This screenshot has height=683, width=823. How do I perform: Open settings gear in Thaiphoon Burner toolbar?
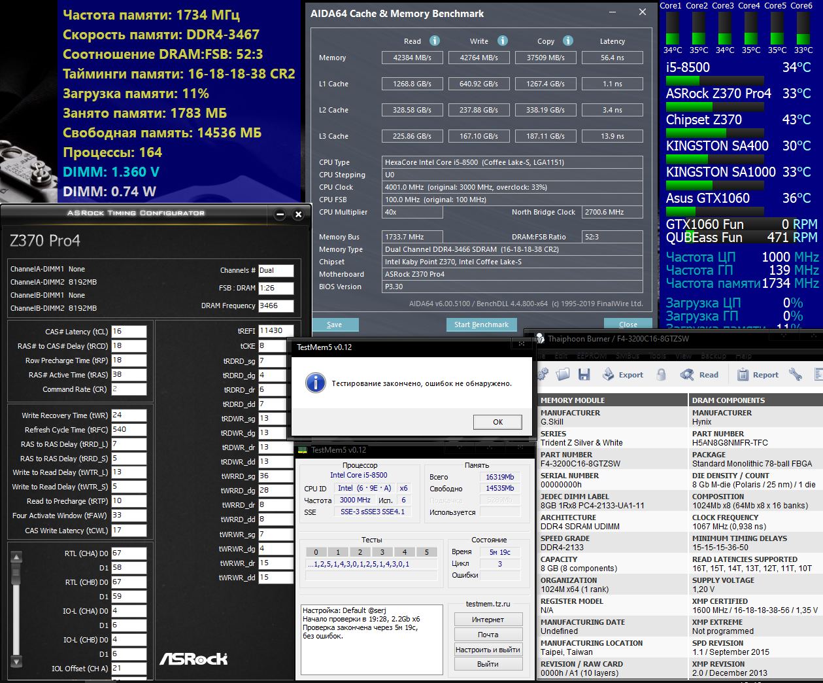click(543, 374)
